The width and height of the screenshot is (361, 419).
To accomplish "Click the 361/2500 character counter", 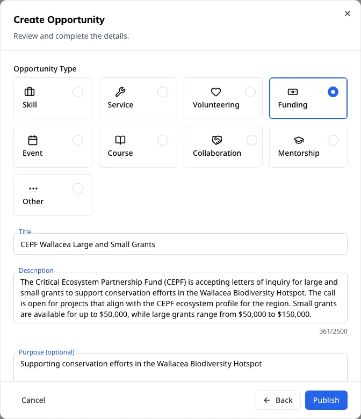I will (333, 331).
